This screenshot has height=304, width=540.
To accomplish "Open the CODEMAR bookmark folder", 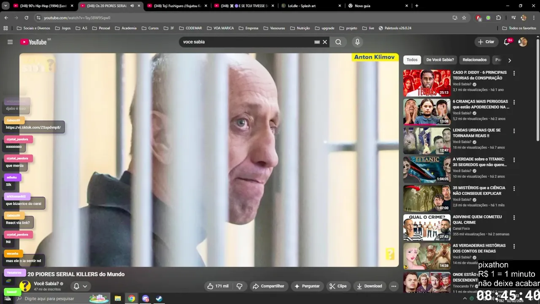I will (190, 28).
